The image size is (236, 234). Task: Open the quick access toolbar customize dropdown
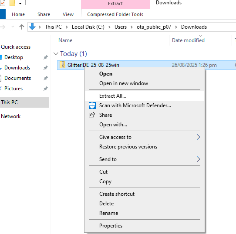click(20, 3)
